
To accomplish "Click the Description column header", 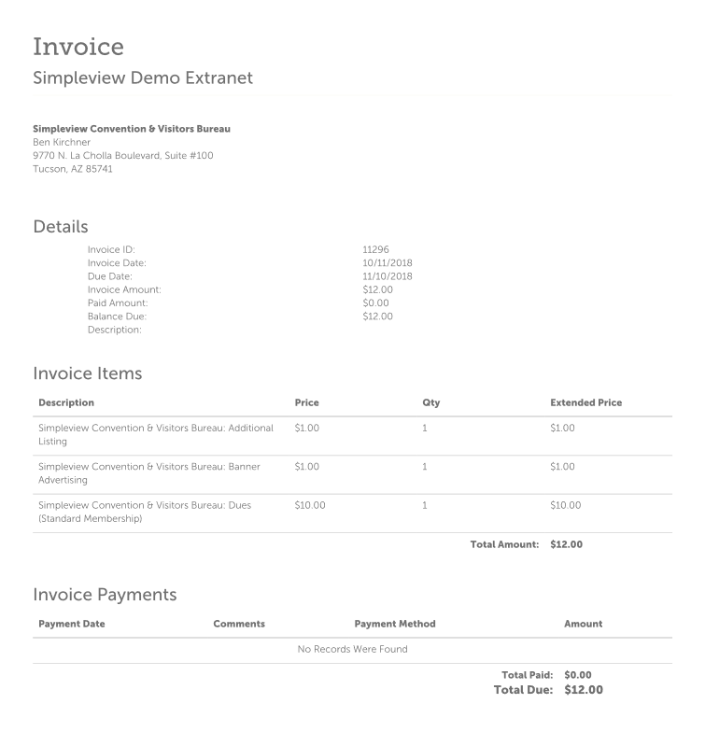I will click(x=66, y=402).
